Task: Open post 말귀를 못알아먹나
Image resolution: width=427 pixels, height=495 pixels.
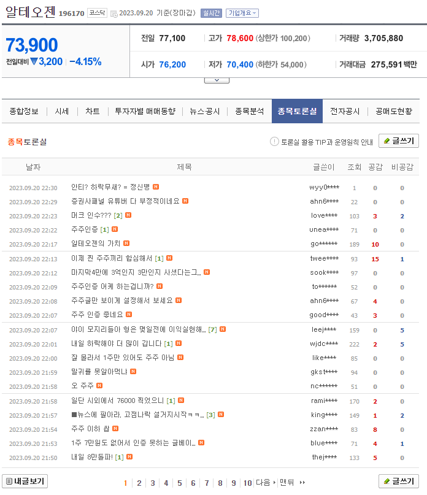Action: point(99,372)
